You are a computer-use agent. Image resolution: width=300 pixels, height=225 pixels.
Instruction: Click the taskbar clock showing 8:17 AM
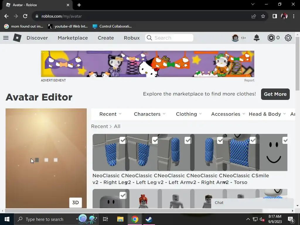[275, 219]
